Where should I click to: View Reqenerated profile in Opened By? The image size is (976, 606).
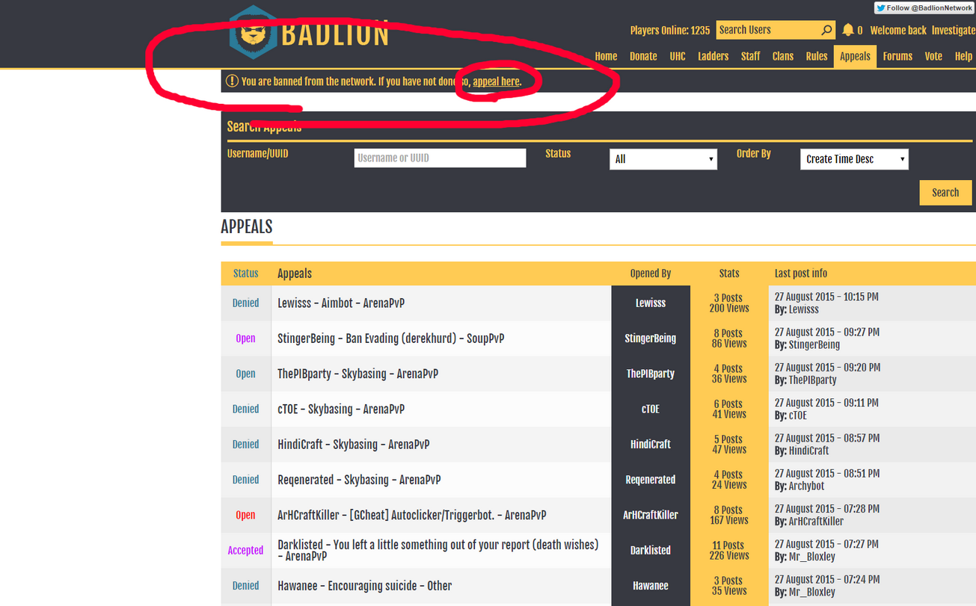point(651,480)
